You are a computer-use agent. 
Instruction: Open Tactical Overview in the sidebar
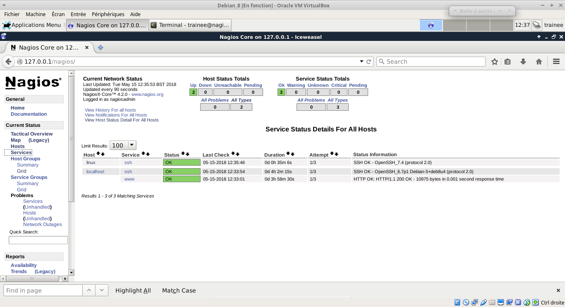(x=31, y=134)
